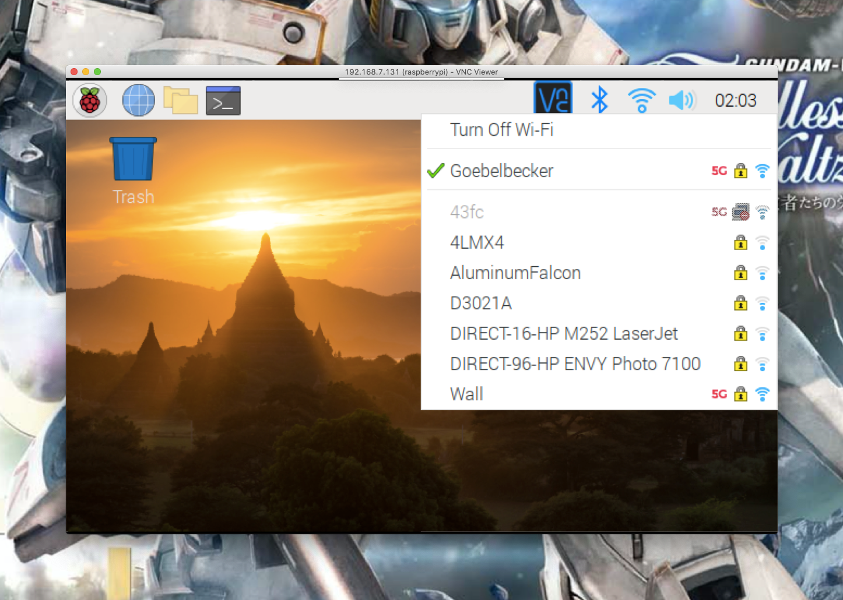Maximize the VNC Viewer window
This screenshot has height=600, width=843.
(x=97, y=72)
